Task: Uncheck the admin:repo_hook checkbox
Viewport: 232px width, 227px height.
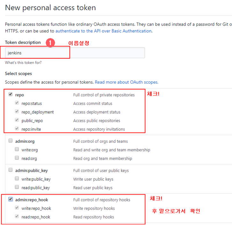Action: tap(11, 199)
